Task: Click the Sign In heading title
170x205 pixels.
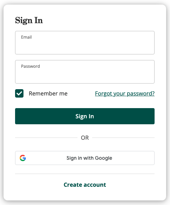Action: (29, 20)
